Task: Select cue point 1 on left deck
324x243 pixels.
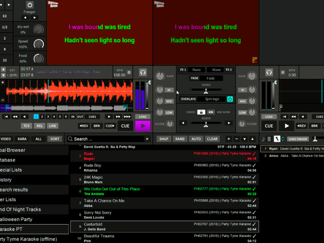Action: [x=36, y=117]
